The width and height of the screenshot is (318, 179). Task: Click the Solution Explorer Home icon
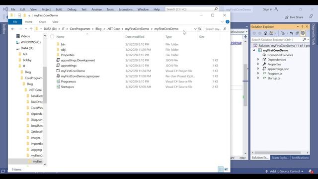pos(265,33)
